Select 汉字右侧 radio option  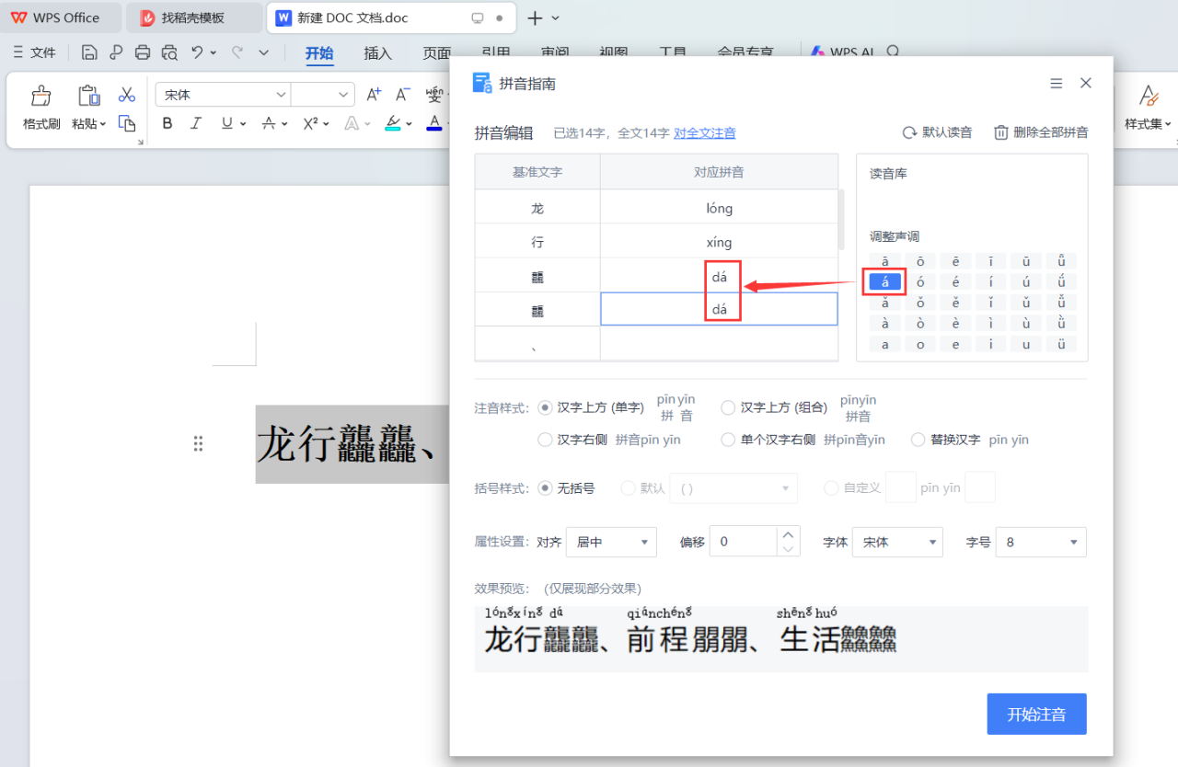[x=545, y=440]
